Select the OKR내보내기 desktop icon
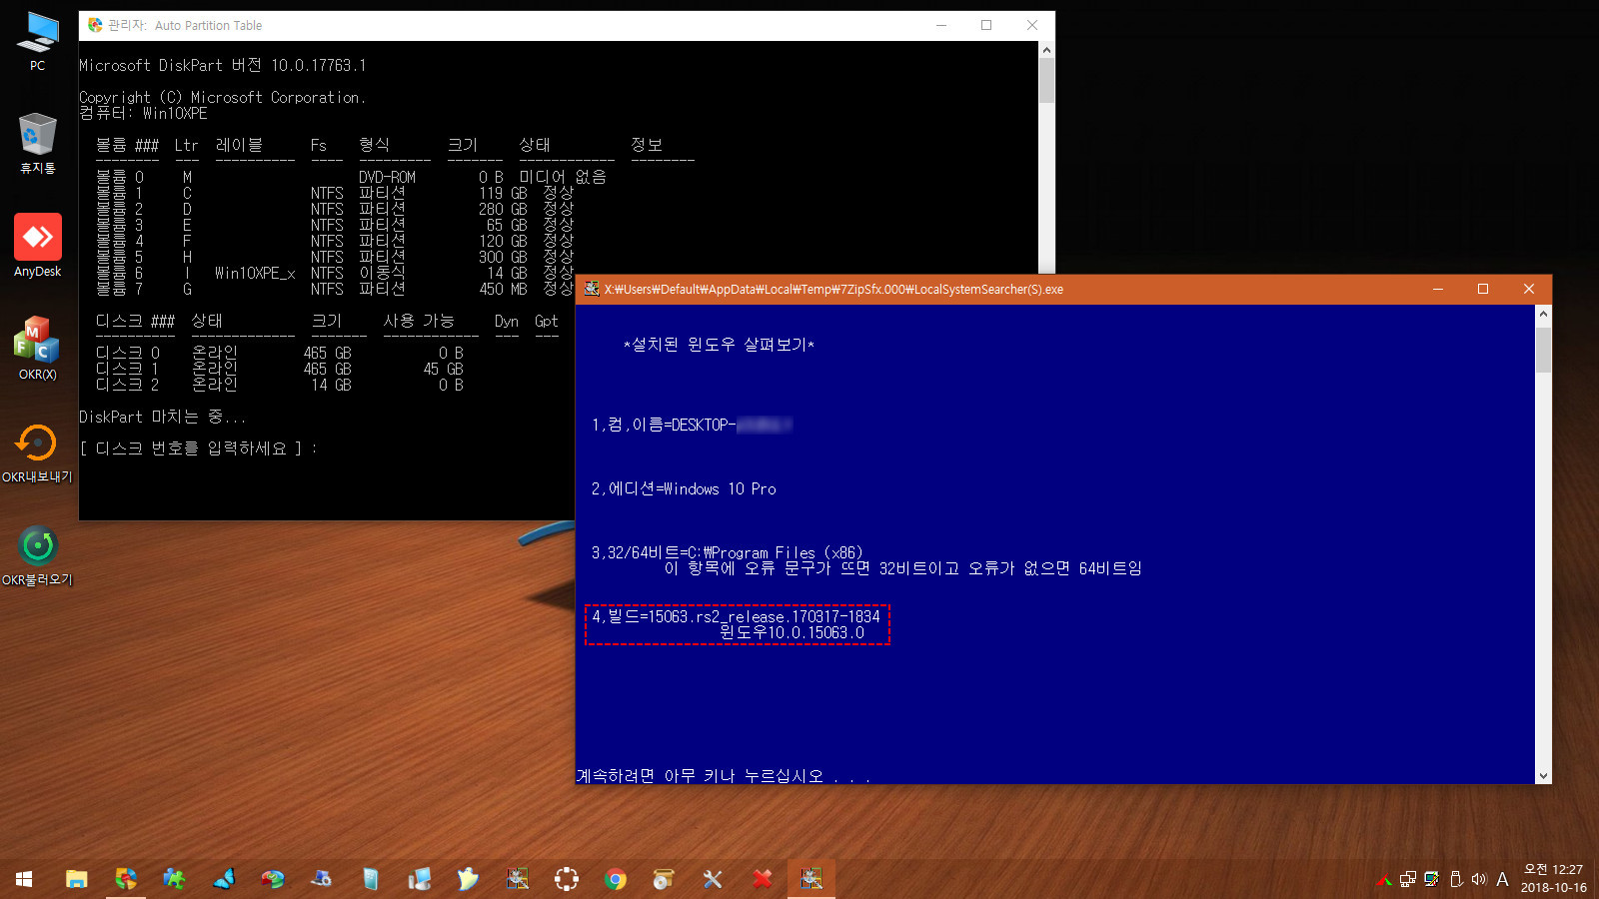The width and height of the screenshot is (1599, 899). click(37, 452)
